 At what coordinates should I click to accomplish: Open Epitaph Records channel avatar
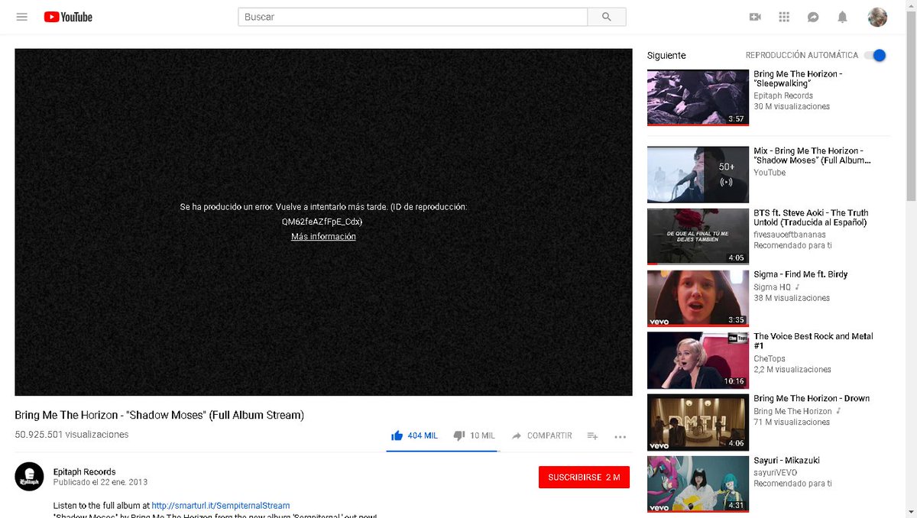pos(29,477)
